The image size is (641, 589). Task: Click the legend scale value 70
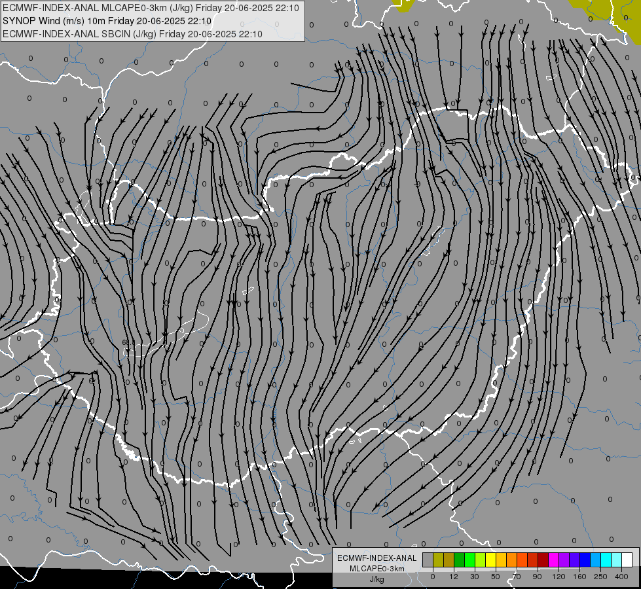[x=517, y=577]
